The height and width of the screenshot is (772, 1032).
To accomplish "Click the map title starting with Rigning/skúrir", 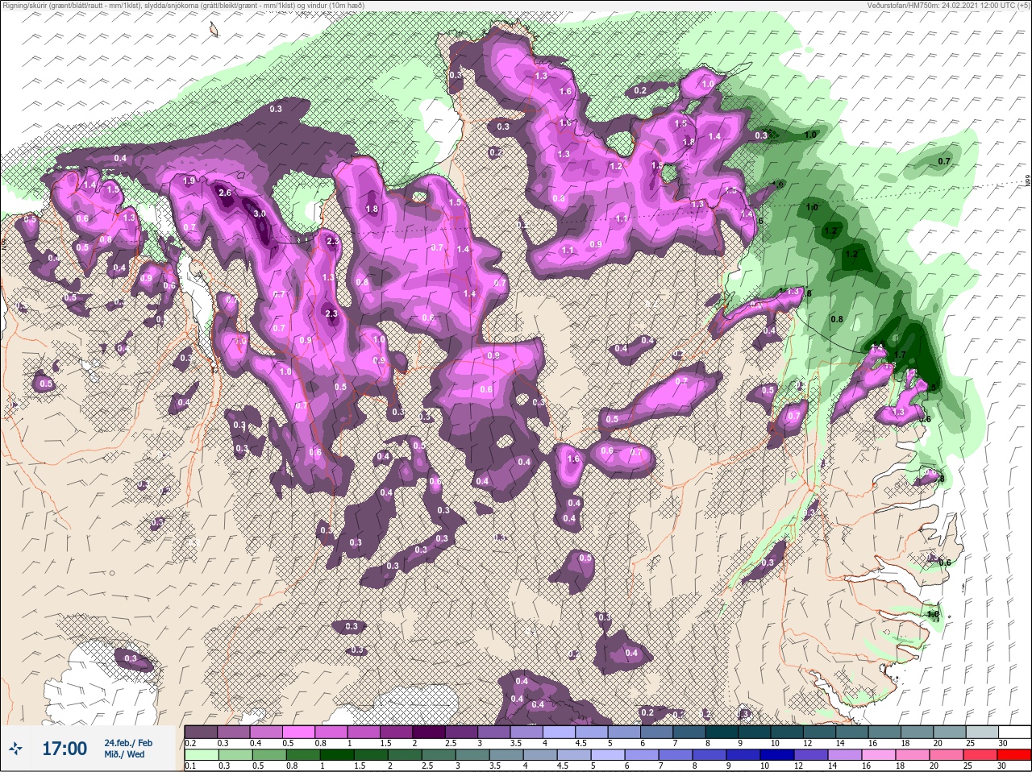I will point(183,6).
